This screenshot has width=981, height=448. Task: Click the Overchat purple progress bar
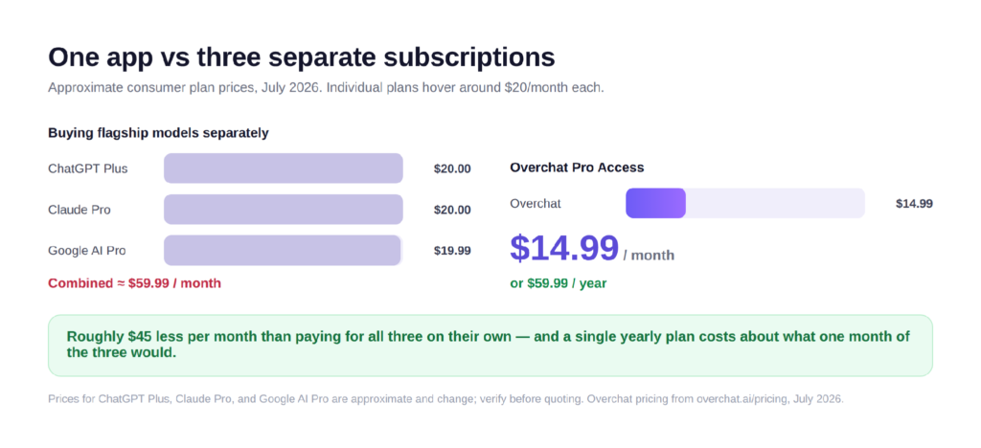[655, 203]
